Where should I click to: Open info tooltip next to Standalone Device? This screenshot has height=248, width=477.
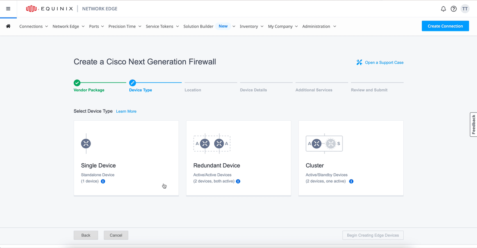pos(103,181)
